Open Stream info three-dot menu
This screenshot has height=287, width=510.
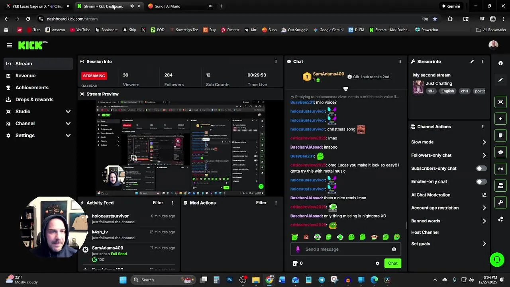(483, 61)
